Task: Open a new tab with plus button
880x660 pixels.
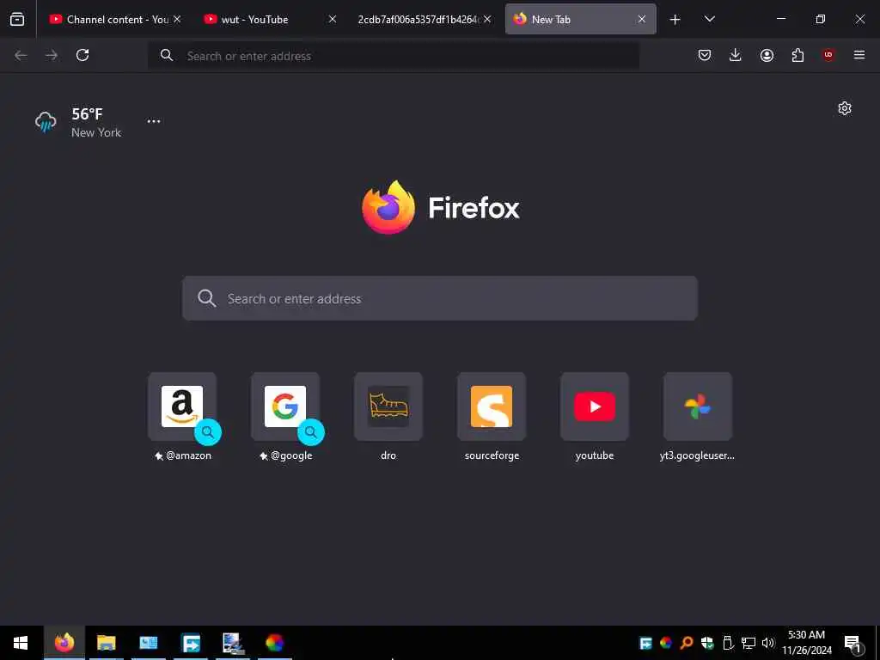Action: coord(675,20)
